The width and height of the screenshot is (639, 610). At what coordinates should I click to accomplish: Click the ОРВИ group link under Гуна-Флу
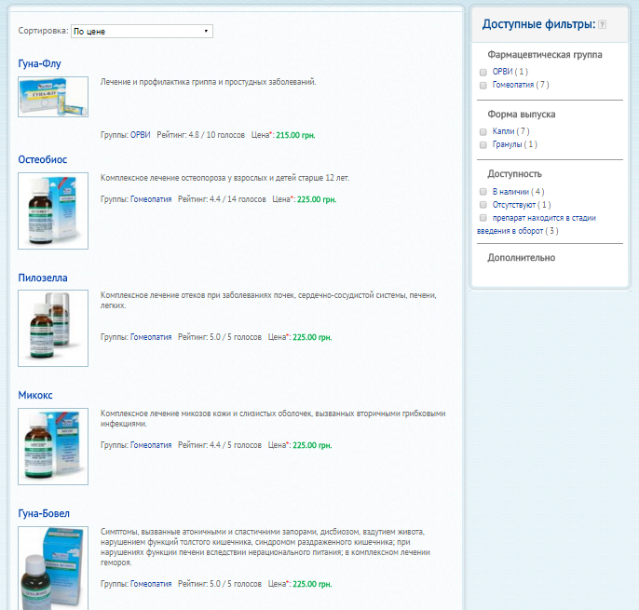(x=140, y=135)
